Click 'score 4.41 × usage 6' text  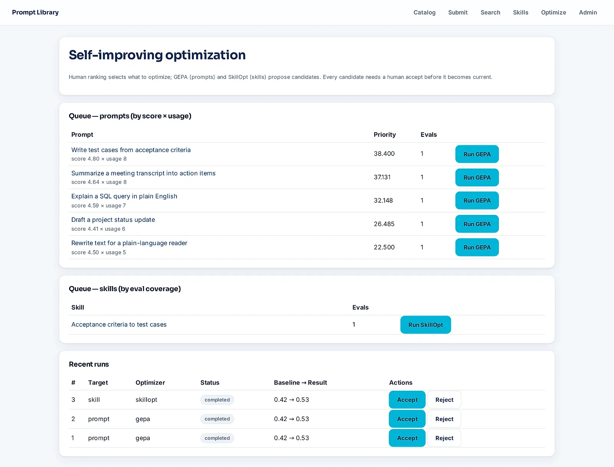[98, 229]
